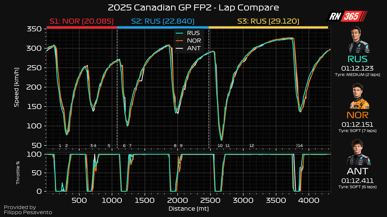
Task: Select the S1: NOR (20.085) sector label
Action: (x=81, y=21)
